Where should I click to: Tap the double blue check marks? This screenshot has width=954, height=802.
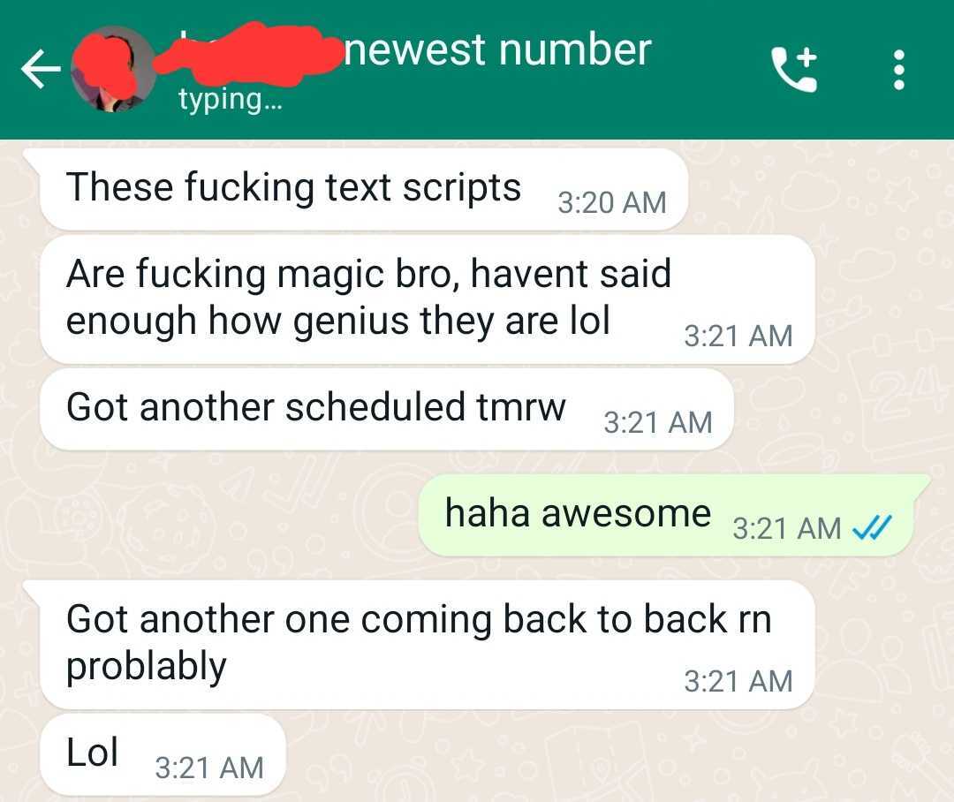coord(871,527)
